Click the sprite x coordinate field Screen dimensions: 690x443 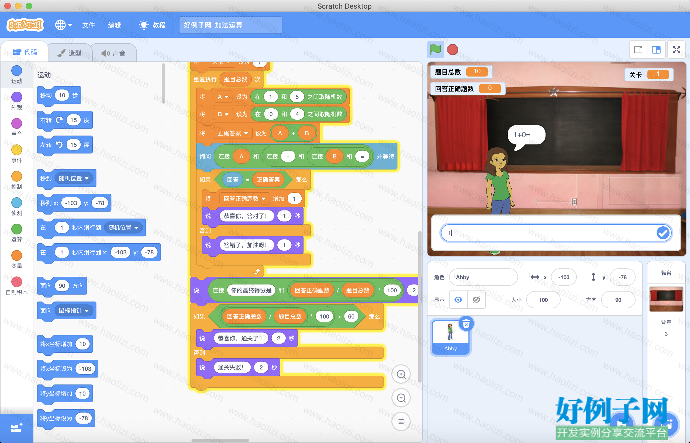[x=564, y=277]
